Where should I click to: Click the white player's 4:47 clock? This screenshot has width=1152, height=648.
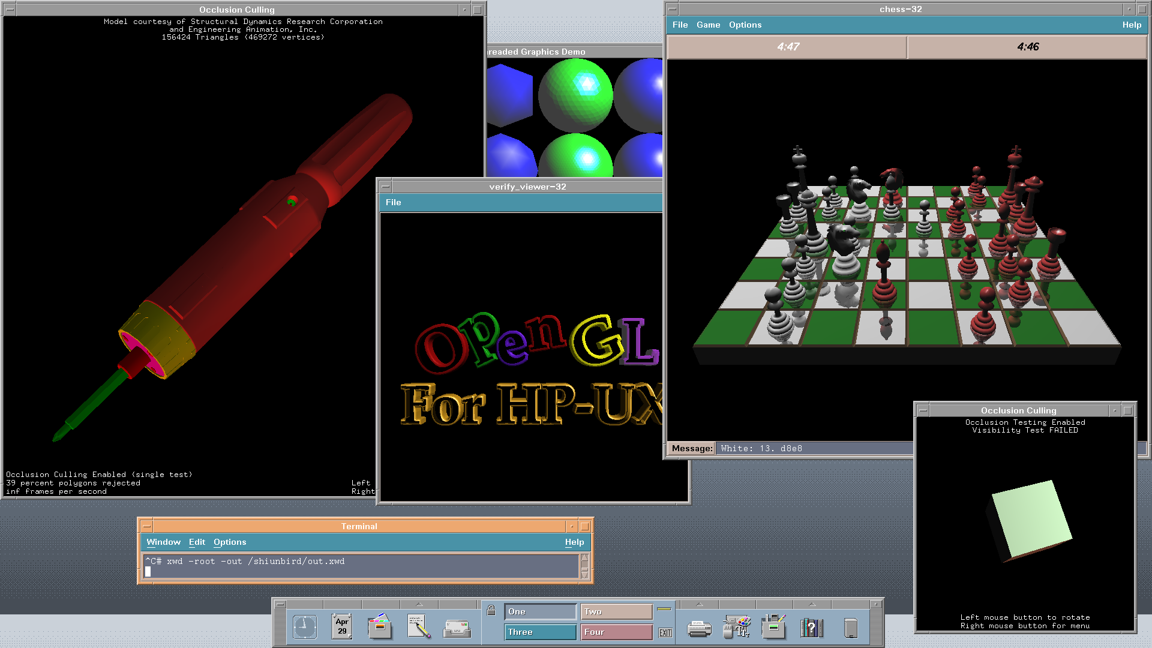(787, 47)
